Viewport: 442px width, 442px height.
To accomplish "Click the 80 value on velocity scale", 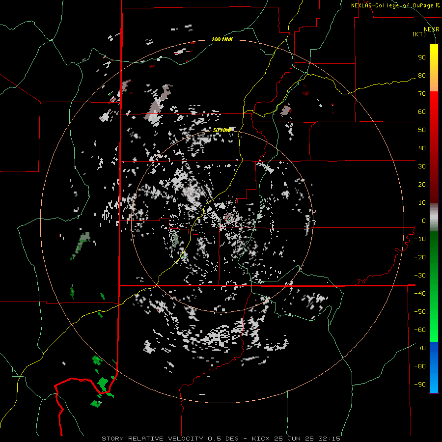I will pos(422,76).
